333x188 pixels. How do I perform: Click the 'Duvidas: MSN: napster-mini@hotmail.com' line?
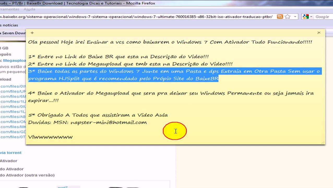point(87,122)
